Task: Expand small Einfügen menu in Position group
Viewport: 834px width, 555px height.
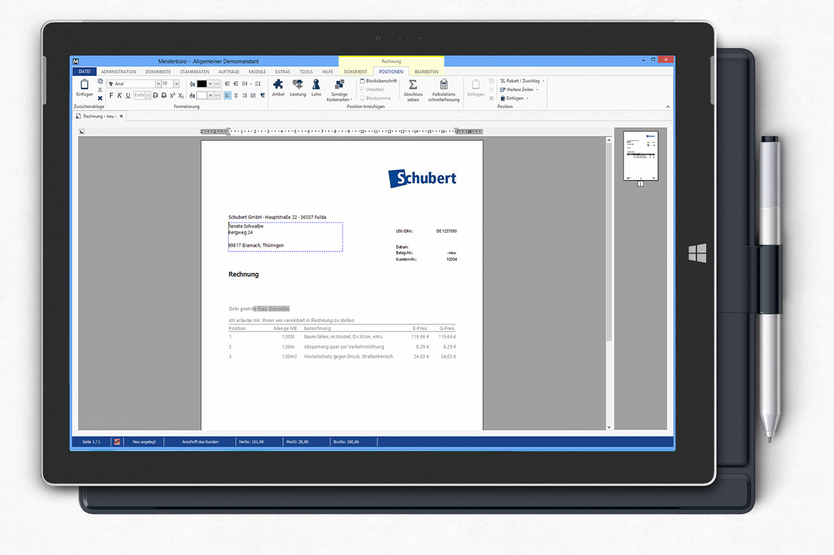Action: point(513,98)
